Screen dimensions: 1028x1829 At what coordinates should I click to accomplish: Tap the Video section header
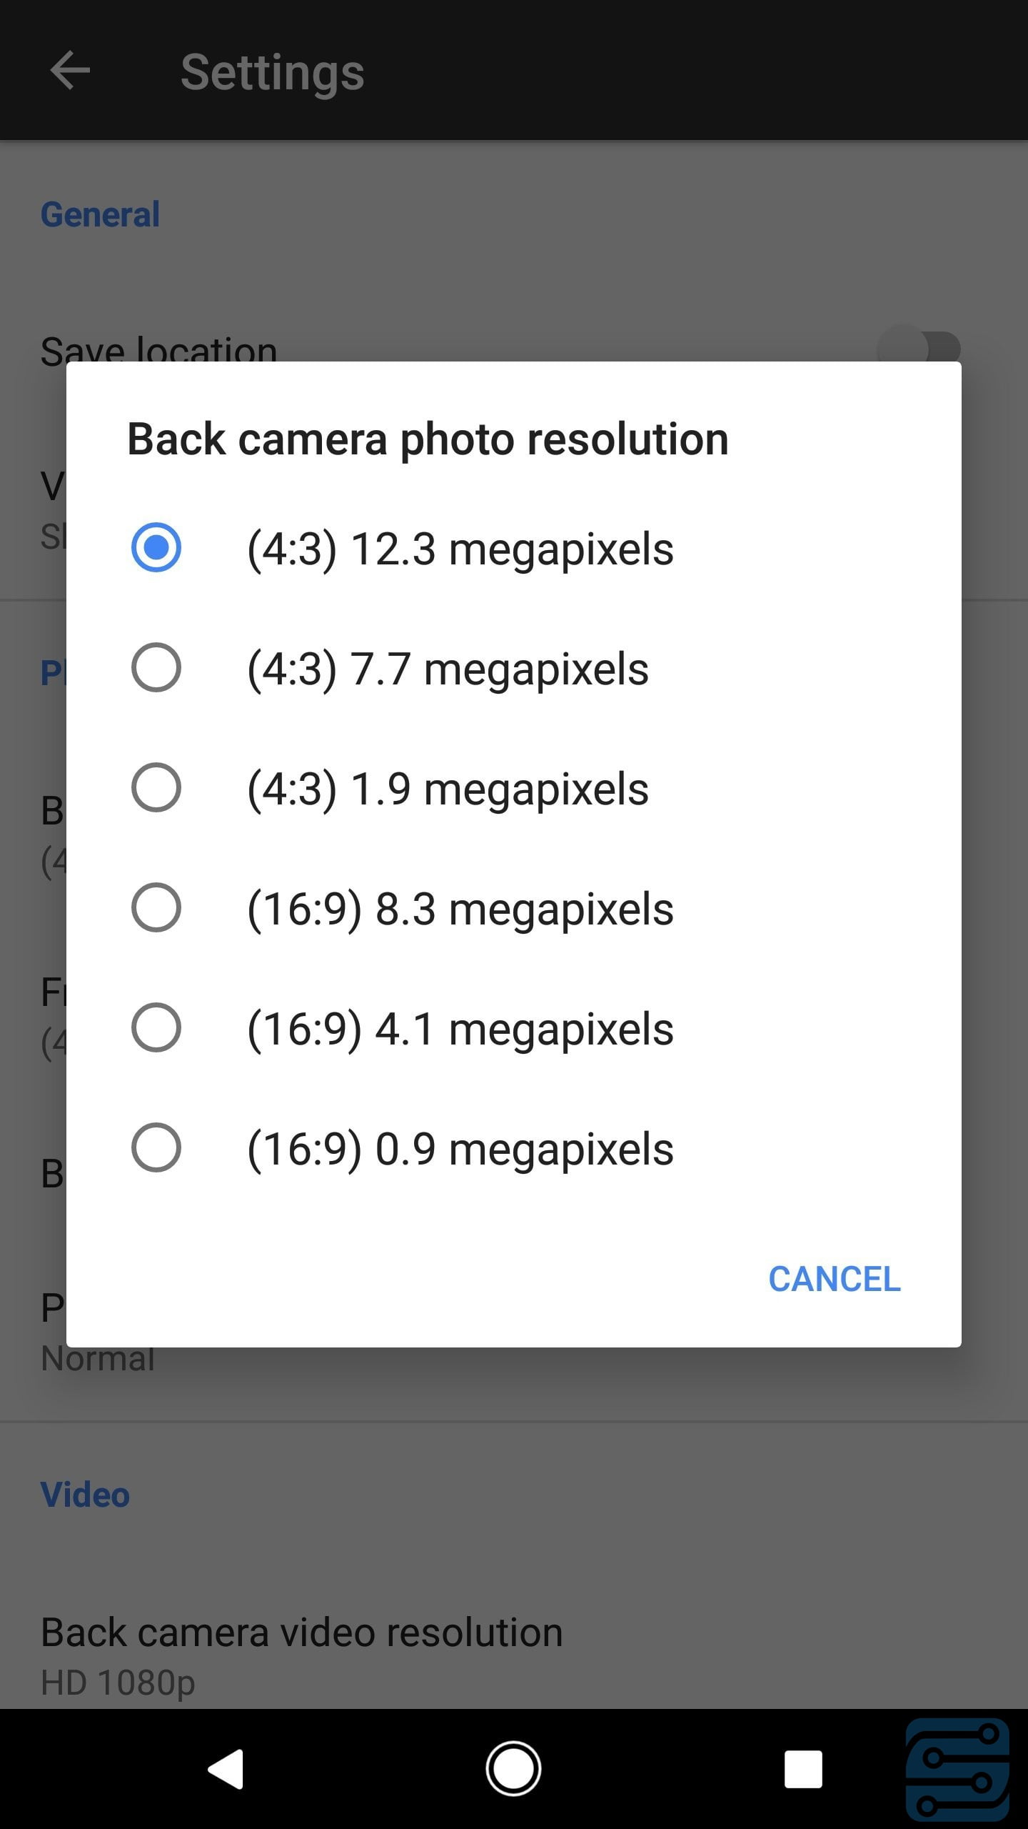[85, 1495]
